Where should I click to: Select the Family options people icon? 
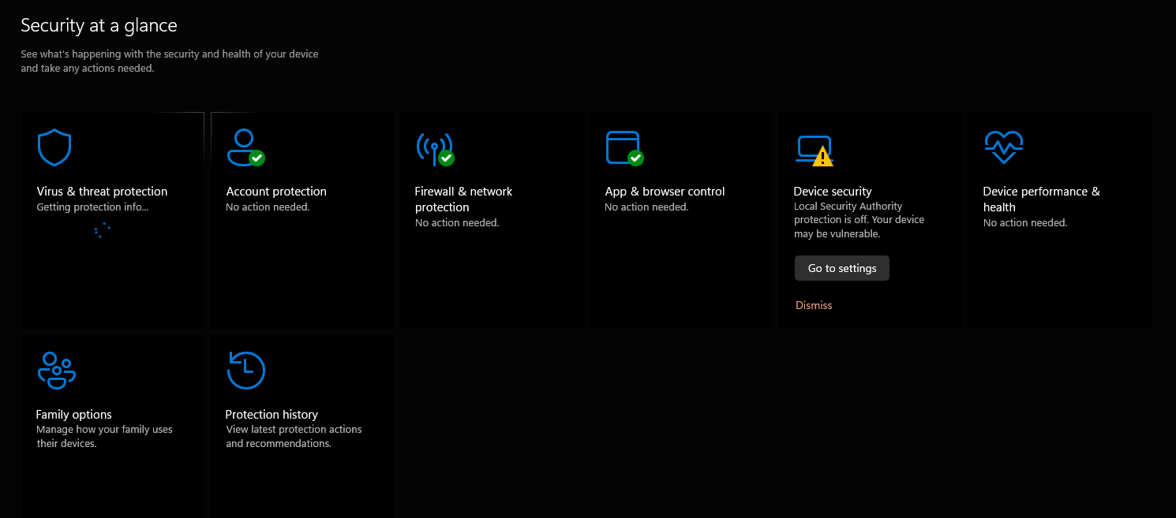pyautogui.click(x=56, y=370)
